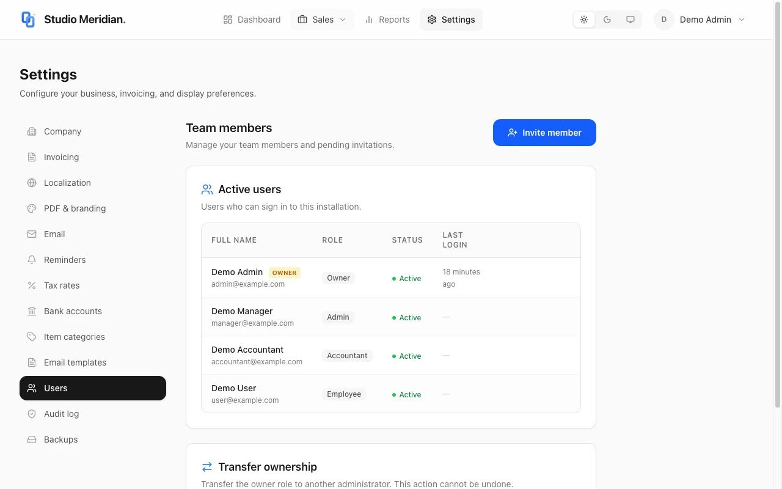Click the Email envelope icon
The height and width of the screenshot is (489, 782).
[x=32, y=234]
